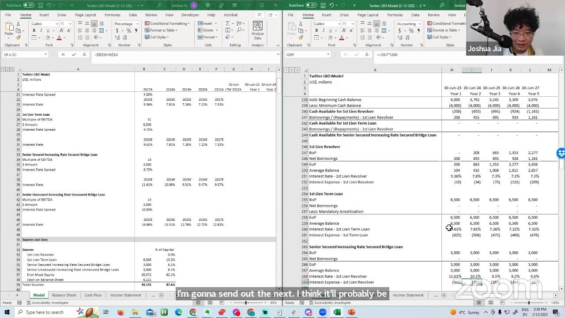Toggle Italic in left window ribbon
Viewport: 565px width, 318px height.
41,30
